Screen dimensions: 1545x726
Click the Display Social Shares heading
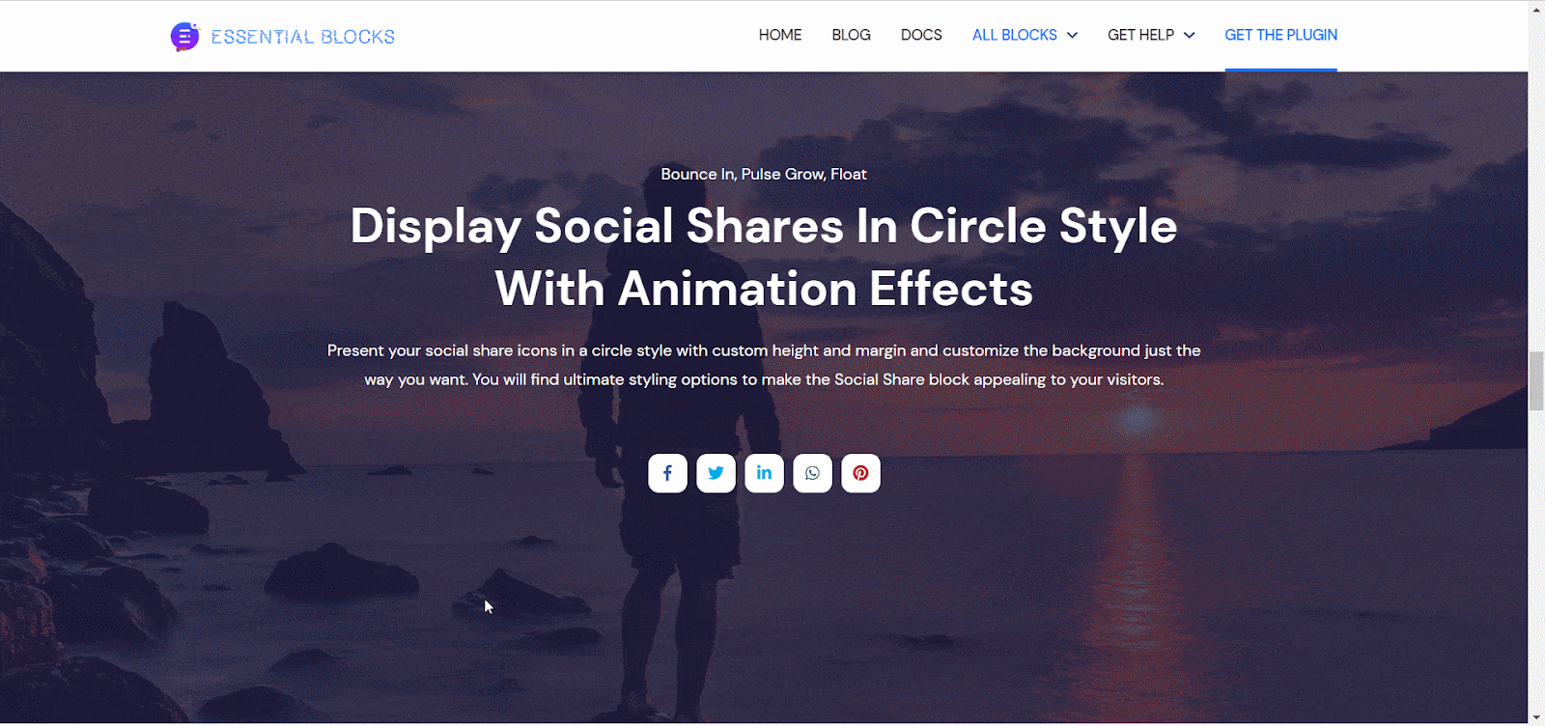pyautogui.click(x=764, y=257)
